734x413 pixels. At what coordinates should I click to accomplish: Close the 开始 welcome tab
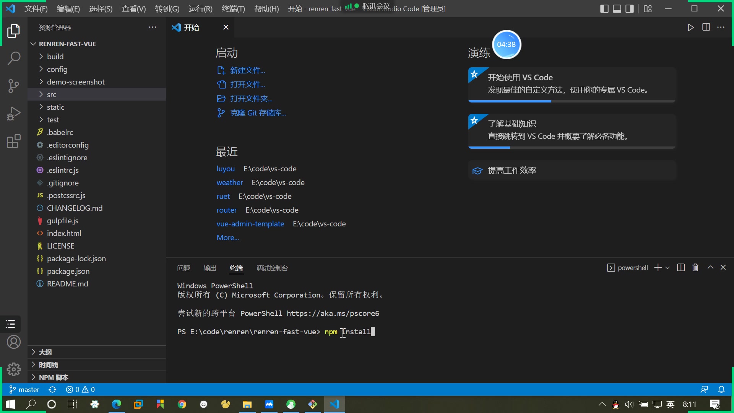226,27
